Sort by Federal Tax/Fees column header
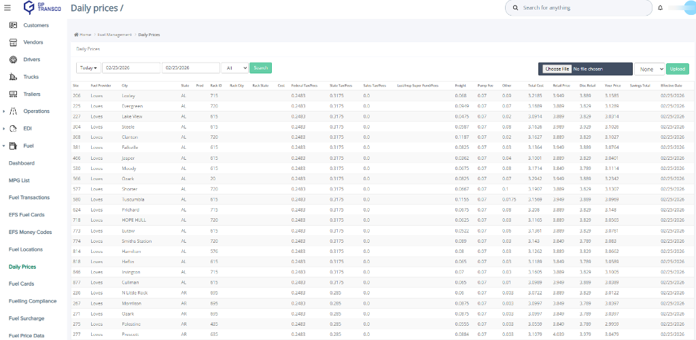Image resolution: width=696 pixels, height=340 pixels. pyautogui.click(x=304, y=85)
